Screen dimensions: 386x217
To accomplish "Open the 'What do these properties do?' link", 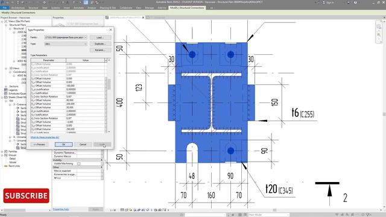I will [x=45, y=137].
